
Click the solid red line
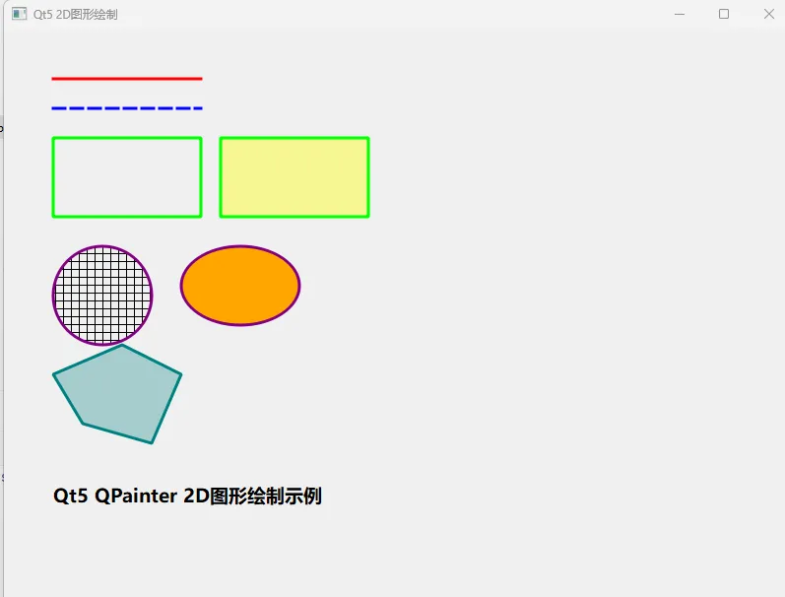pos(127,79)
